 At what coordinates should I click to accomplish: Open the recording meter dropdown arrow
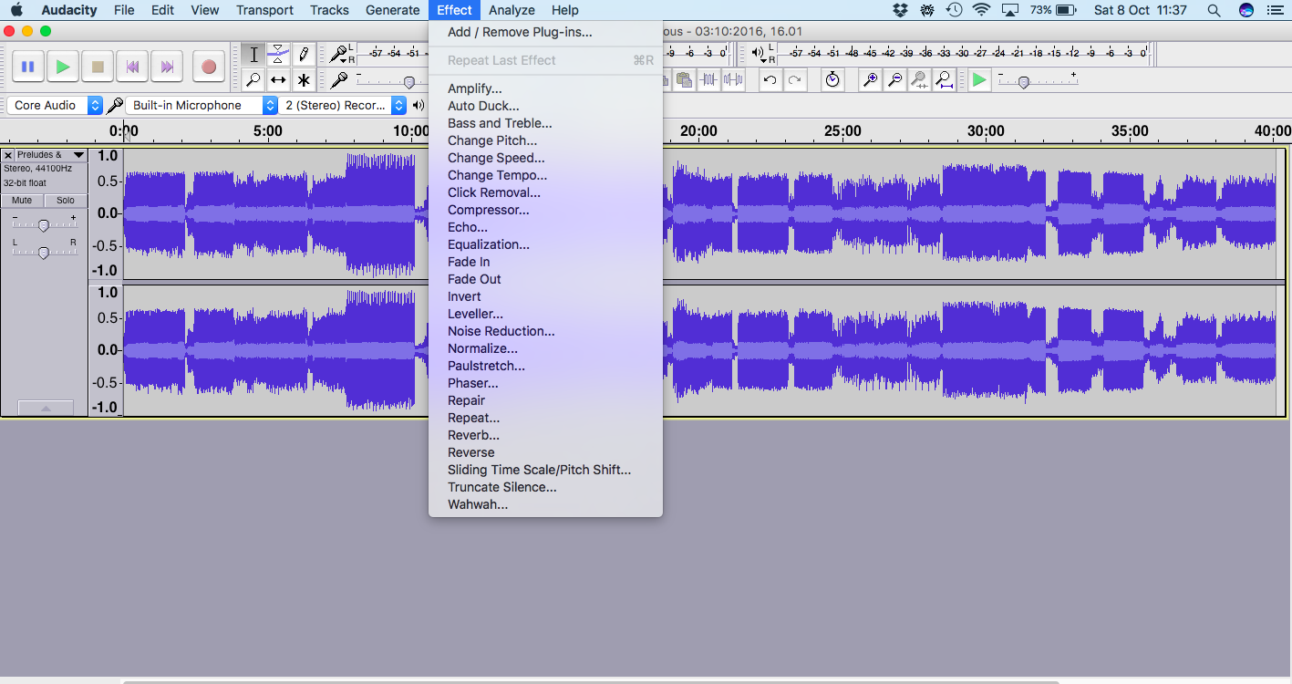[344, 62]
